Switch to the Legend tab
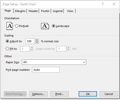120x100 pixels. (58, 11)
